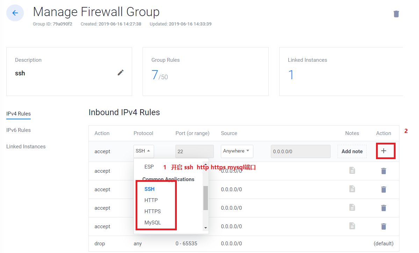Click the Common Applications list heading

tap(168, 179)
